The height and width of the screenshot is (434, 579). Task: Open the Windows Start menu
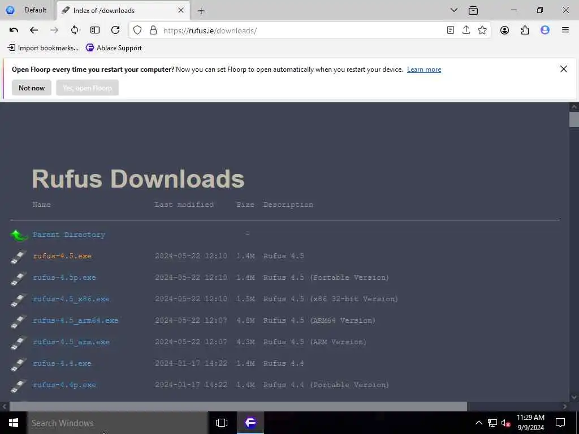pyautogui.click(x=14, y=423)
